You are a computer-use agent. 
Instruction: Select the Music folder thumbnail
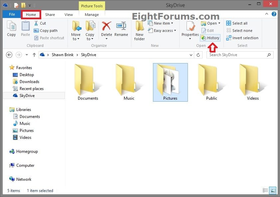coord(129,82)
